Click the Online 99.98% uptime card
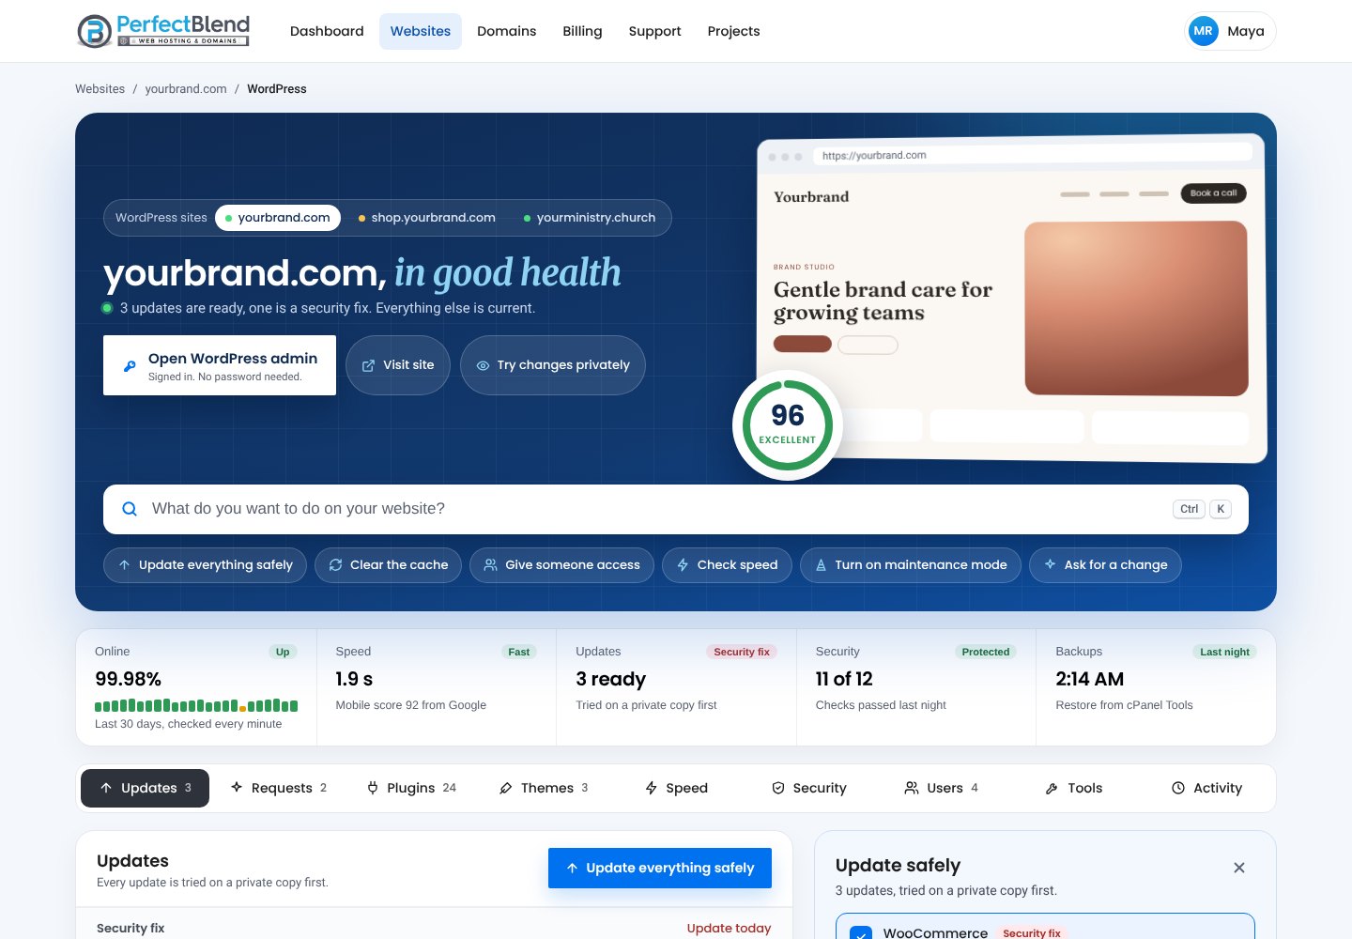 click(196, 687)
